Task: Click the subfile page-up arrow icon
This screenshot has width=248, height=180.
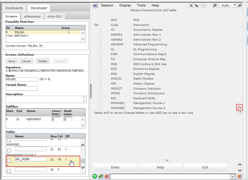Action: click(240, 108)
